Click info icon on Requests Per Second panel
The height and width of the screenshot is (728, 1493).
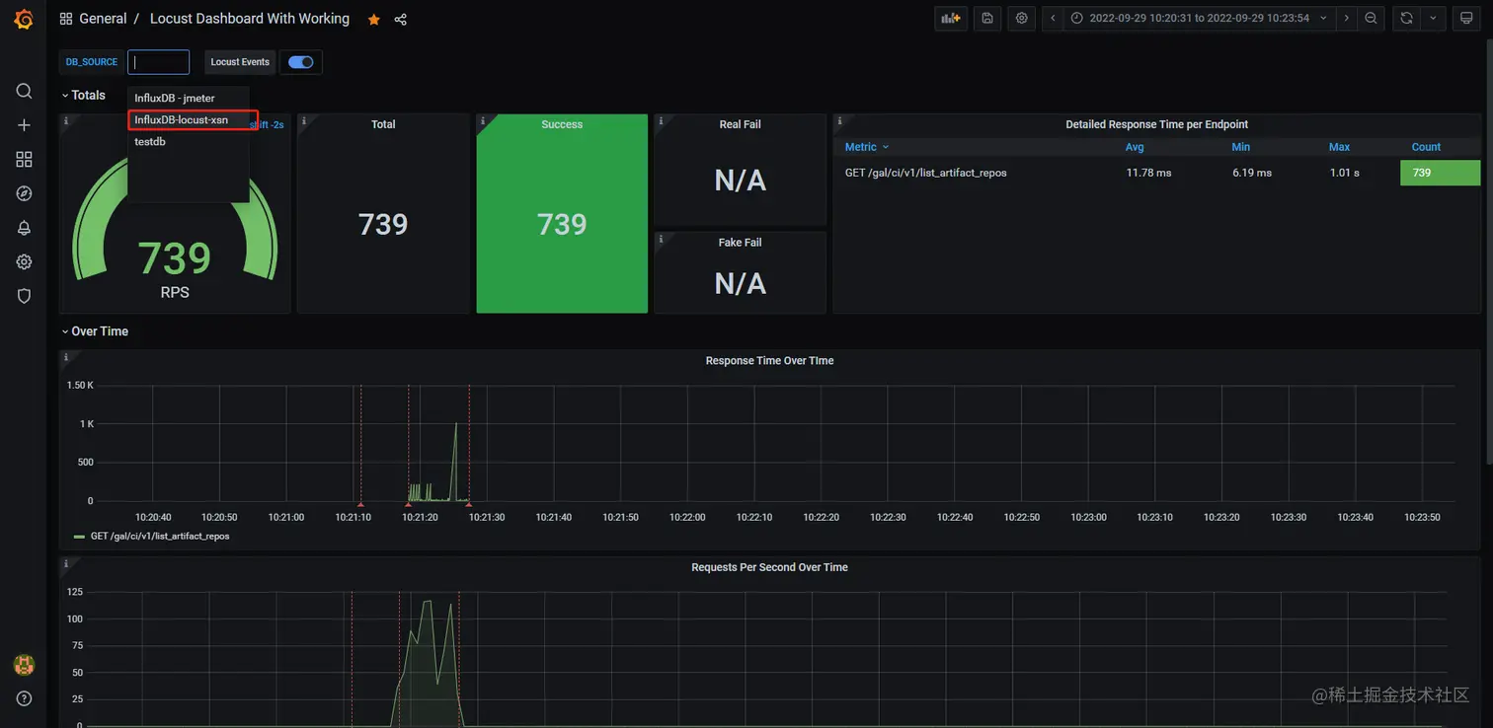click(x=66, y=564)
